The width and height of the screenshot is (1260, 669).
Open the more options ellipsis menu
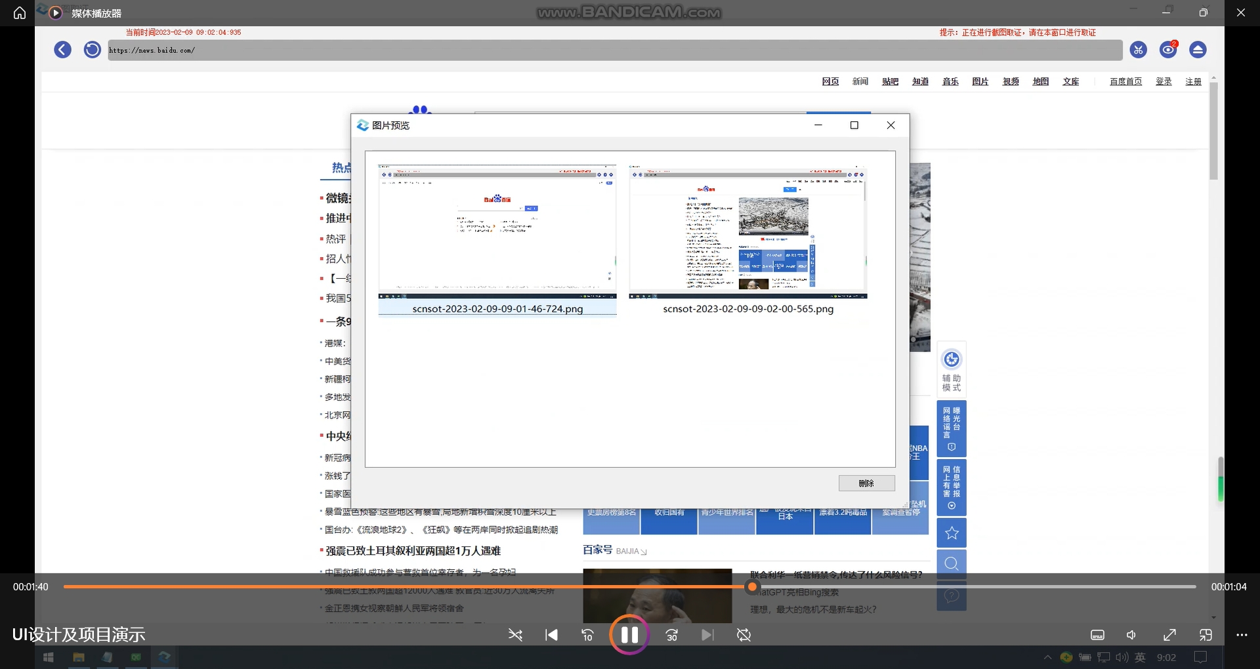[x=1242, y=635]
